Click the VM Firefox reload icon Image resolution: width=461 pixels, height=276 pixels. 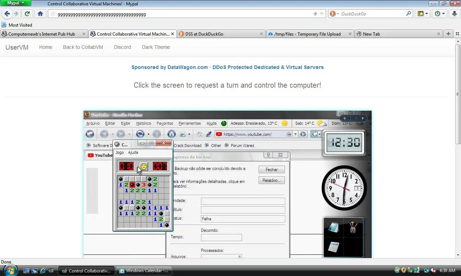click(140, 134)
